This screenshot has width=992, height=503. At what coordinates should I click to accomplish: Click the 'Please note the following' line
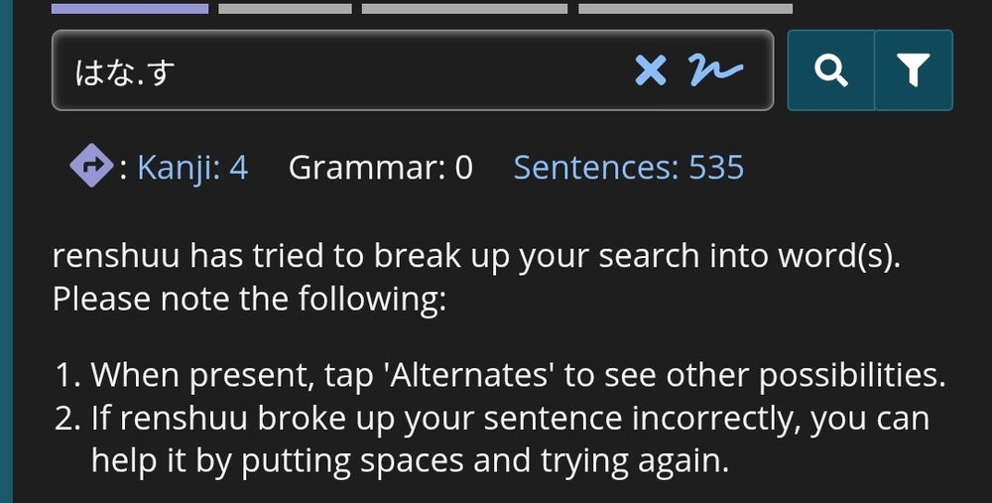tap(249, 299)
